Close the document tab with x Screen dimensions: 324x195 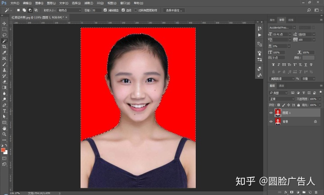click(66, 17)
